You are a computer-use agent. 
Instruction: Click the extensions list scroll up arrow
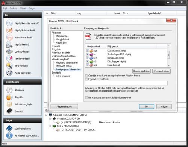coord(169,46)
